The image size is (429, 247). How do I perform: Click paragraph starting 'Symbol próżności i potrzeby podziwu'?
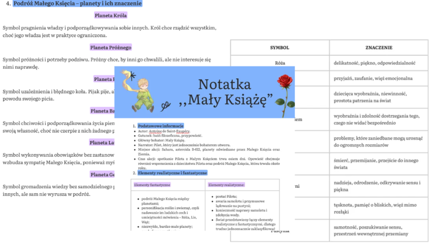(x=107, y=63)
